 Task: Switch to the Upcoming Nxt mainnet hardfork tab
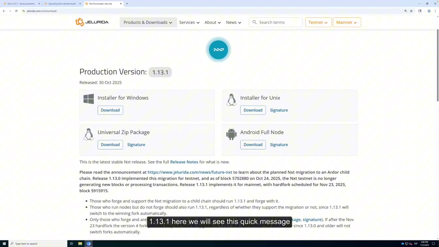coord(62,4)
